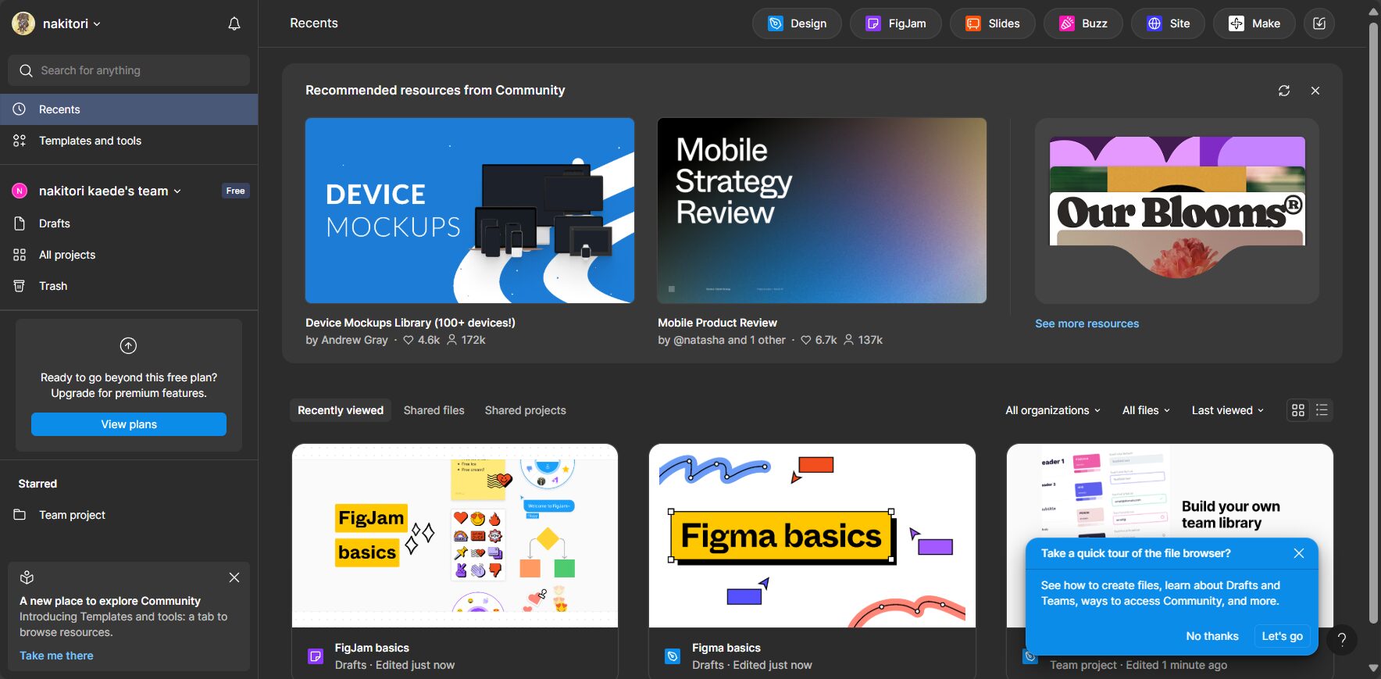Viewport: 1381px width, 679px height.
Task: Click the nakitori kaede's team avatar
Action: (x=20, y=191)
